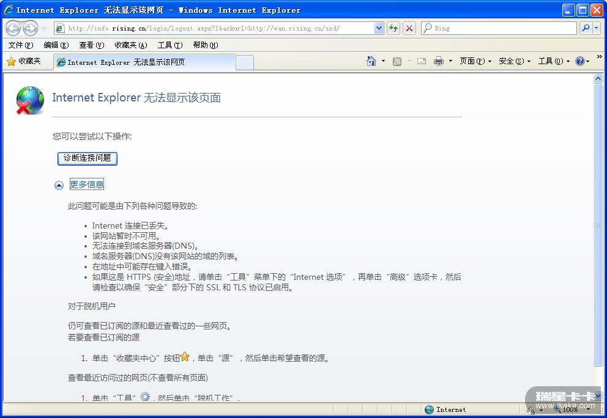The image size is (607, 418).
Task: Open the 工具(O) command bar menu
Action: point(554,61)
